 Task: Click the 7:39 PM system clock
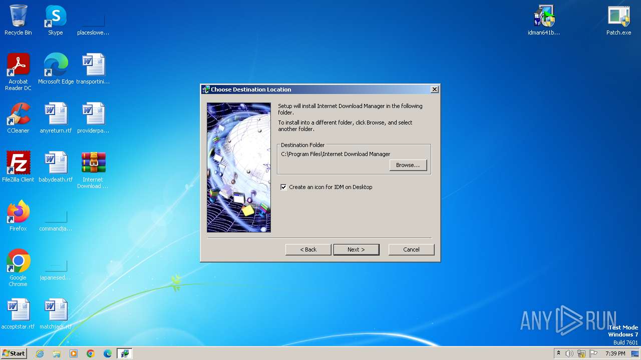[615, 353]
